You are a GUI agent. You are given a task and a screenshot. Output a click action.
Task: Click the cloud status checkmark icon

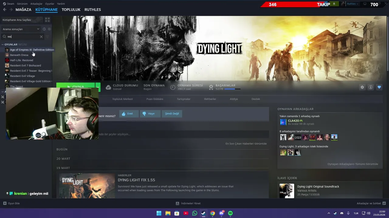pos(108,87)
